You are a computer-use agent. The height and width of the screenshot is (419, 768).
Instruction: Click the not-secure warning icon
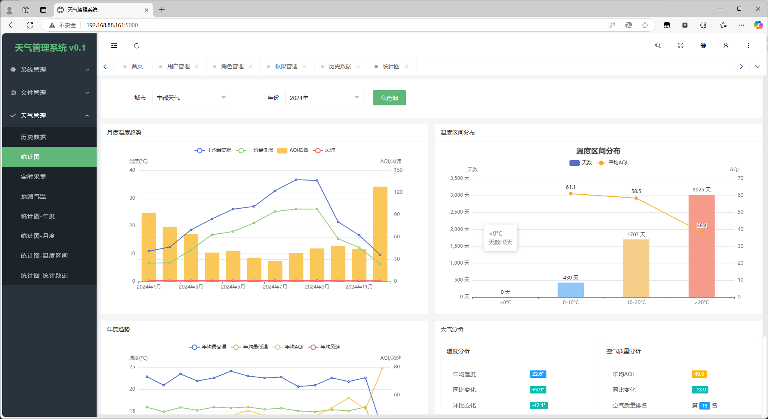coord(52,25)
